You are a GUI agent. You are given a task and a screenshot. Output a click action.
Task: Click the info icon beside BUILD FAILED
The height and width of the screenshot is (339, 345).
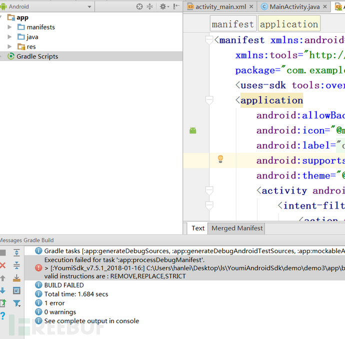tap(38, 285)
